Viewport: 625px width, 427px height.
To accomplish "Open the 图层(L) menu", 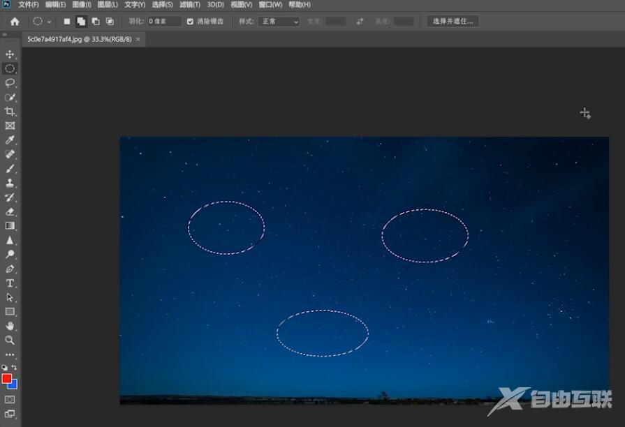I will click(108, 5).
